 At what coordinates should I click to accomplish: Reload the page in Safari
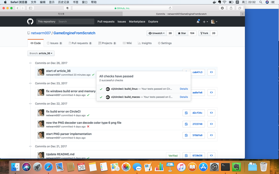(170, 8)
